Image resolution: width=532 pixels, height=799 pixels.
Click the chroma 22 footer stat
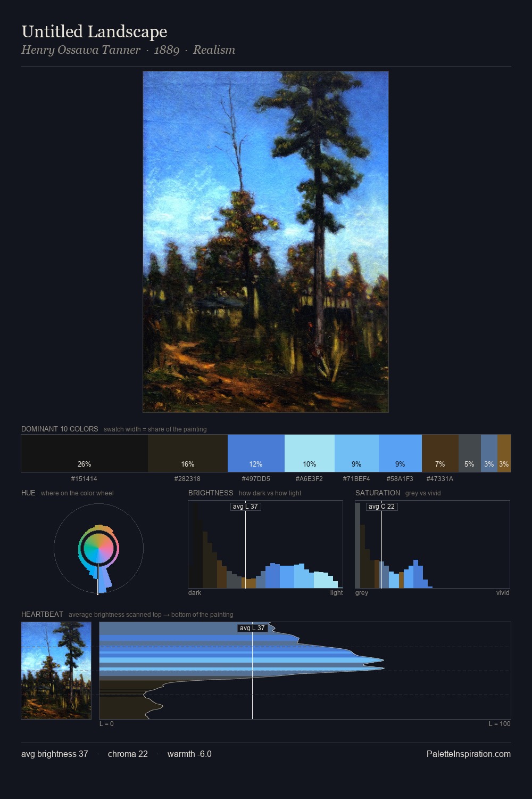128,754
